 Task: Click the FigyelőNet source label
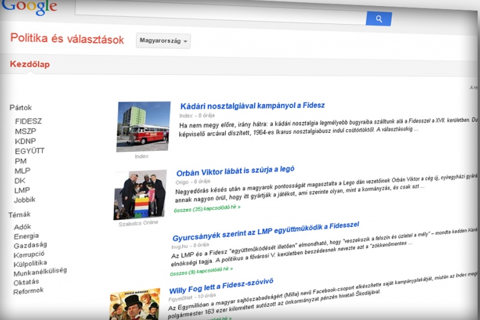[181, 298]
